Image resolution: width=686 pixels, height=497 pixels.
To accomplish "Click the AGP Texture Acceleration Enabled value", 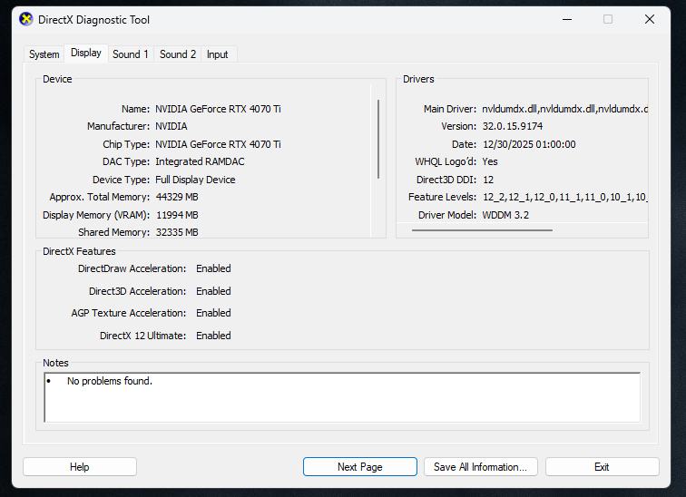I will click(213, 313).
